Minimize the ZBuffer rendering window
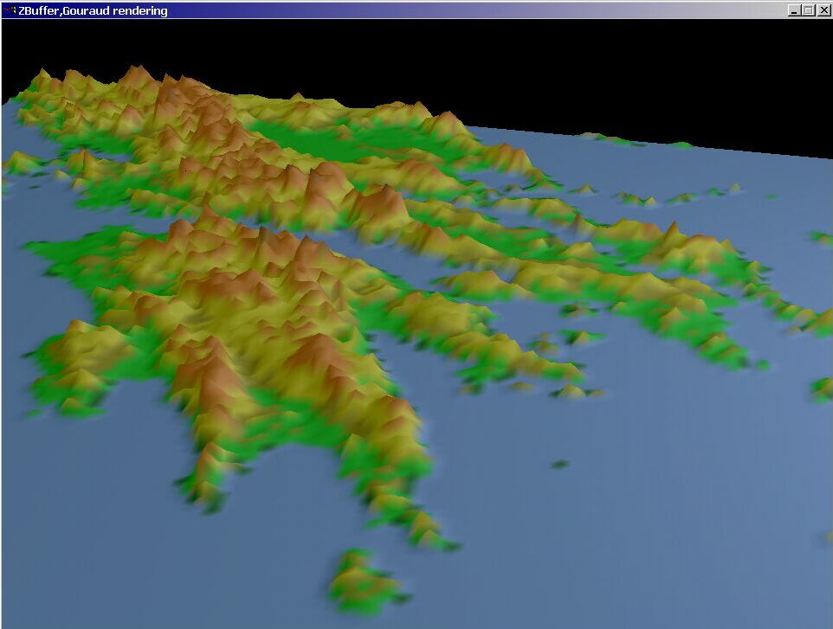The image size is (833, 629). (794, 10)
